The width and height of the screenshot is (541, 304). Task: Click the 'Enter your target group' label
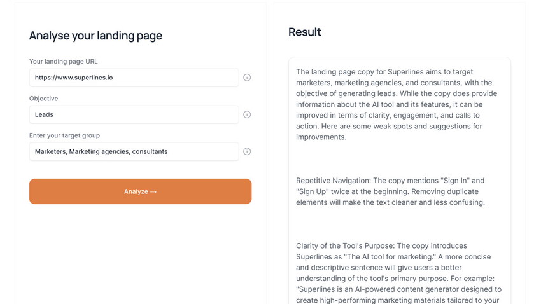64,135
